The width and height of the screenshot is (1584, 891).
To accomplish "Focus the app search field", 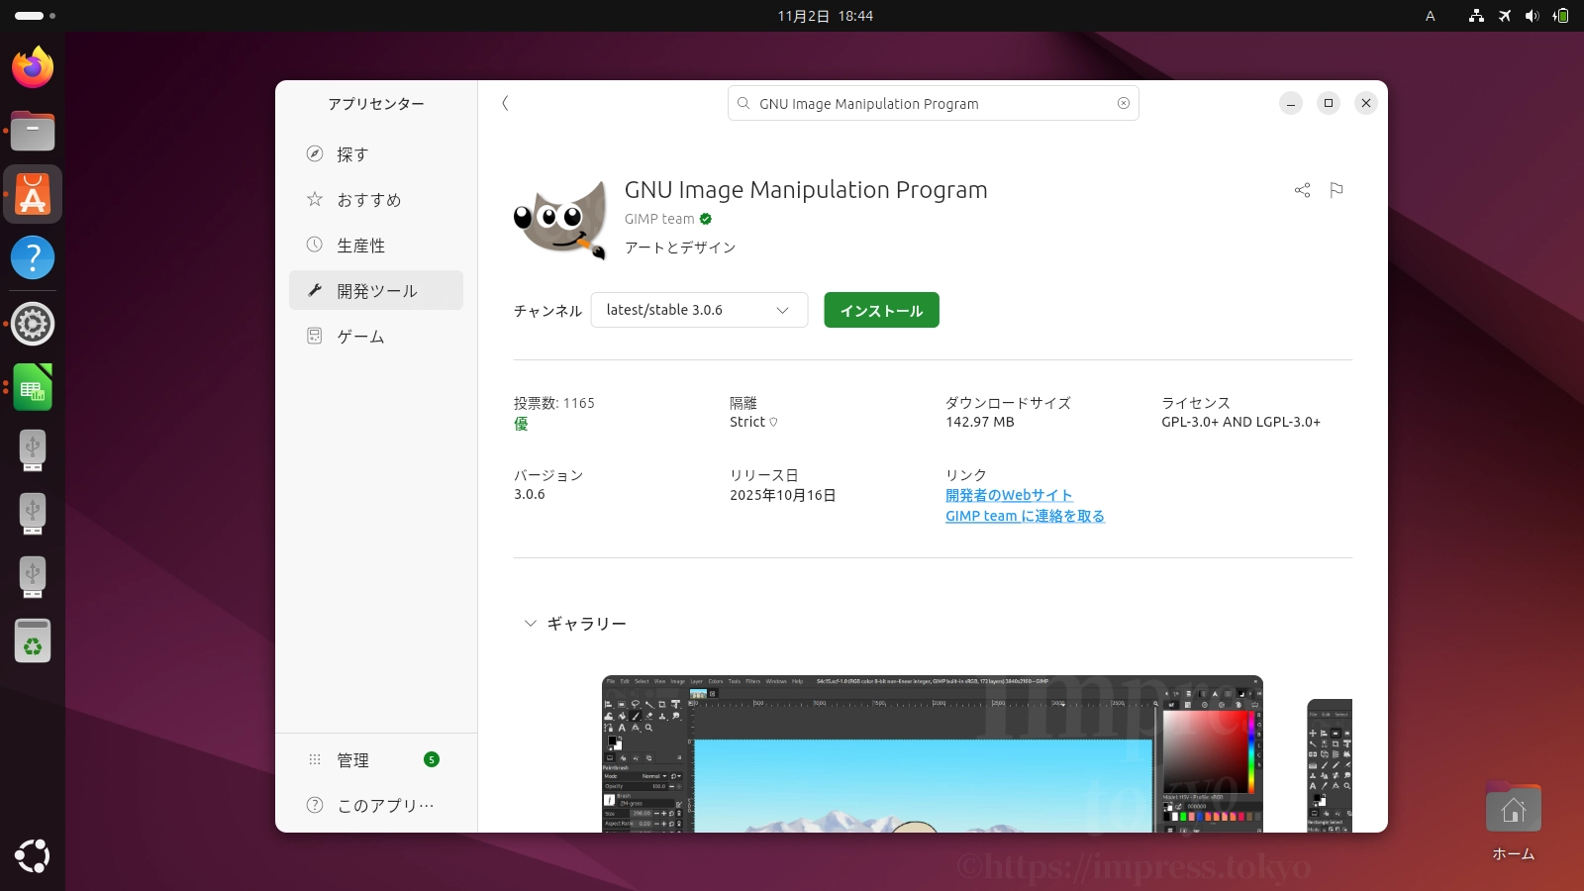I will point(933,103).
